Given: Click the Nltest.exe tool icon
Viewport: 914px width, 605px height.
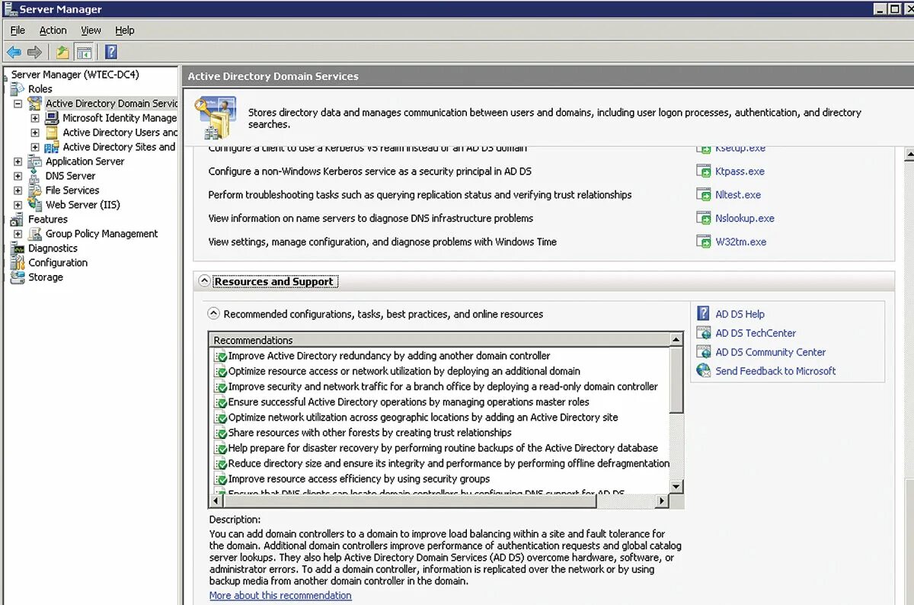Looking at the screenshot, I should point(703,195).
